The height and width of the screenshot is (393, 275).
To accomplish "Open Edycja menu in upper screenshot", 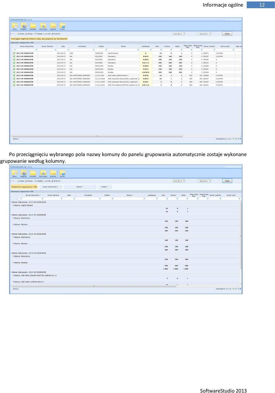I will pos(30,34).
